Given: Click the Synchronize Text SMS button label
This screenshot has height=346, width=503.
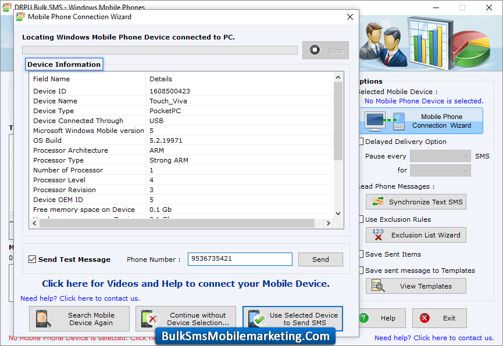Looking at the screenshot, I should pos(426,202).
